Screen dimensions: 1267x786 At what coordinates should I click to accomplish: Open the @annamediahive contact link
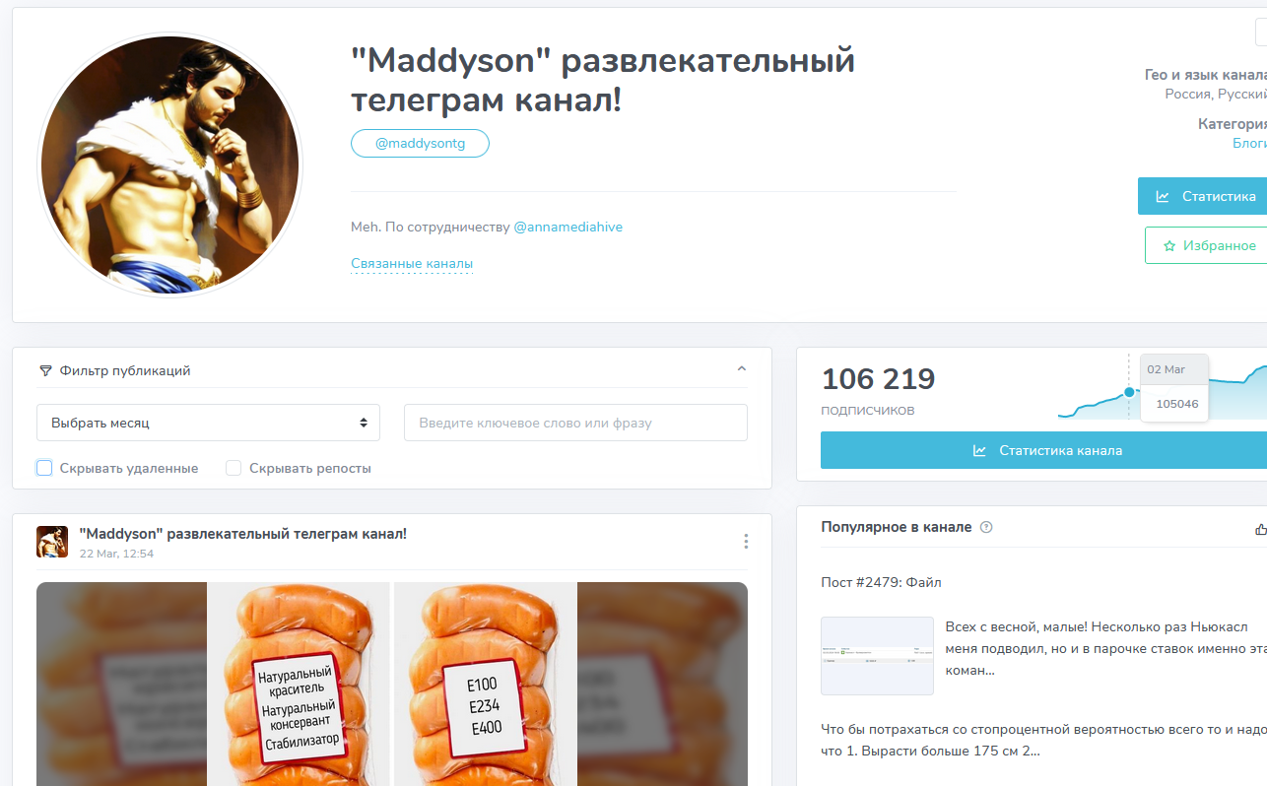(x=567, y=227)
